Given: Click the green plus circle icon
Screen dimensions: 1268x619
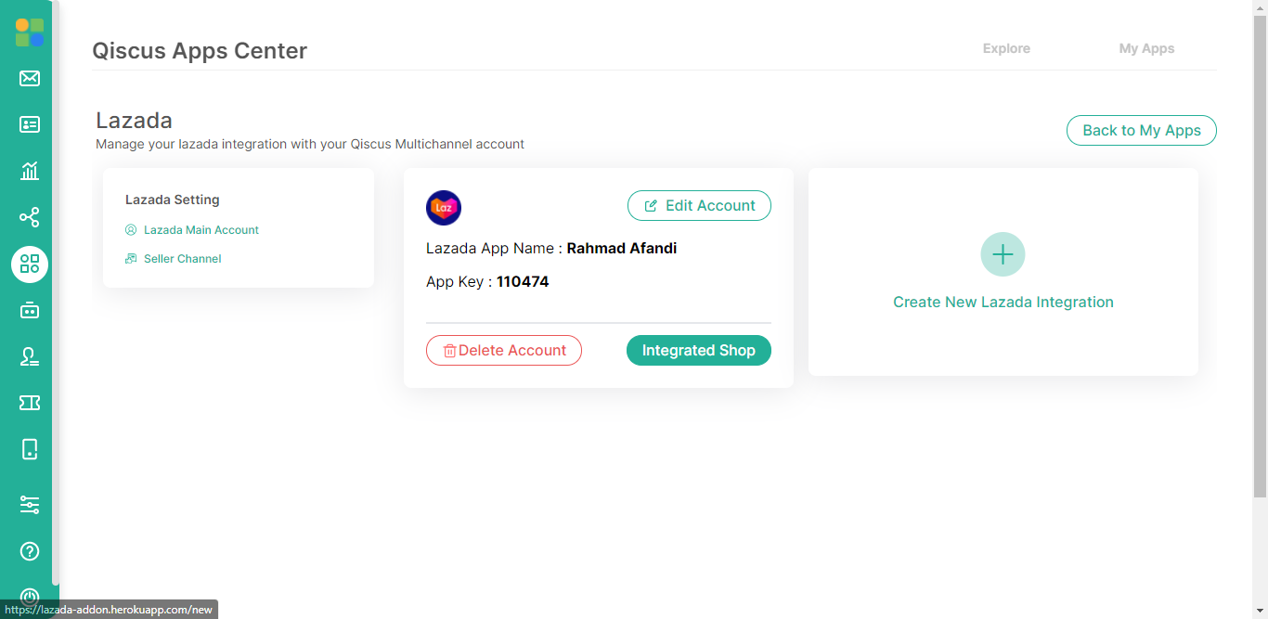Looking at the screenshot, I should [x=1003, y=254].
